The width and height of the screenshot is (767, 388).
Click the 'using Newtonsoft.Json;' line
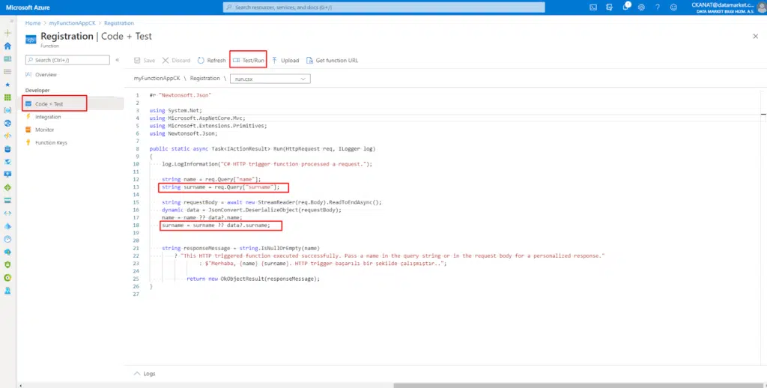(184, 133)
